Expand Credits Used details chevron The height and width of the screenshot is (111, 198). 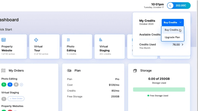tap(183, 45)
